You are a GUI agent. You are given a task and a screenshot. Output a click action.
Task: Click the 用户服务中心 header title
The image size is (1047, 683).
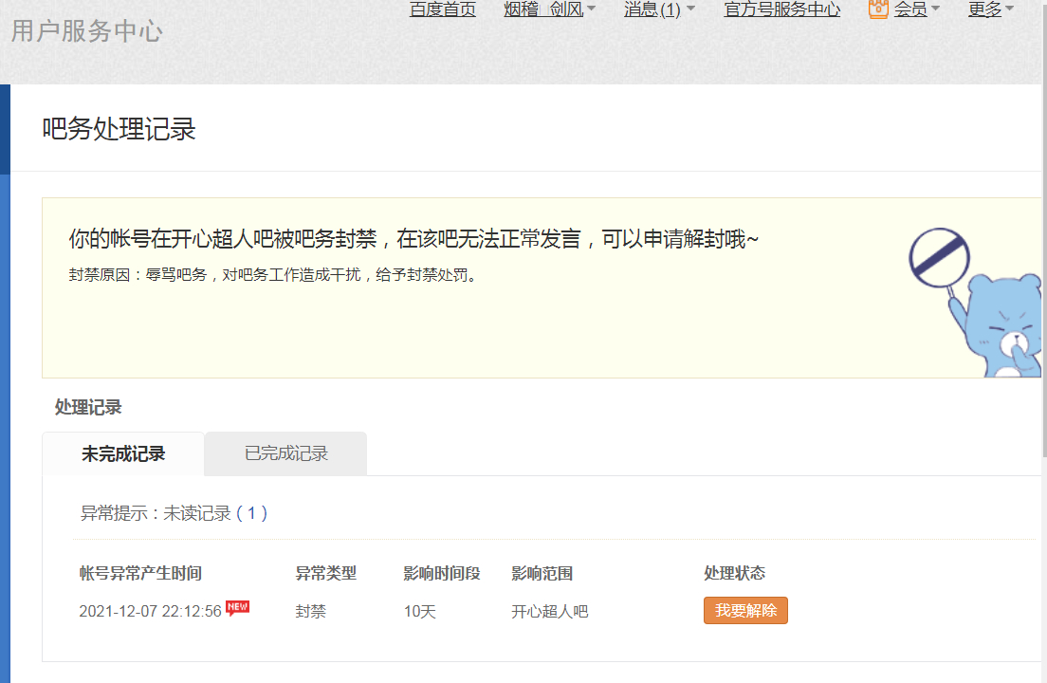[87, 30]
